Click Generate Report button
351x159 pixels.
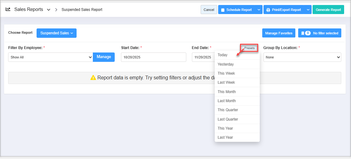click(328, 10)
